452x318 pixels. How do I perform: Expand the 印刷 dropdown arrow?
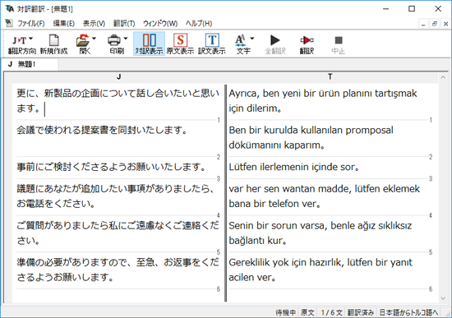[126, 39]
